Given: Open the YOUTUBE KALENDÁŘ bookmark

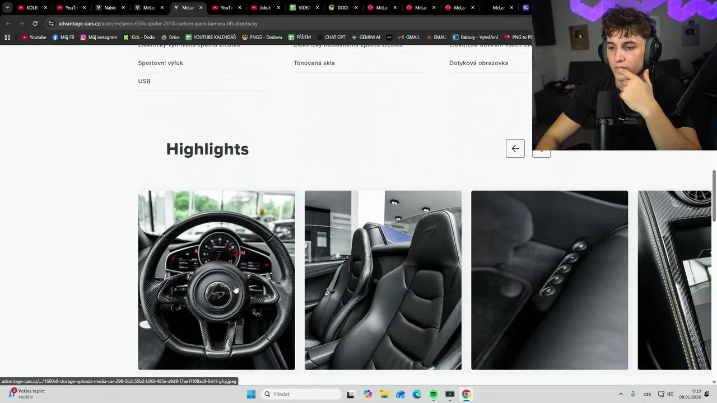Looking at the screenshot, I should click(x=211, y=38).
